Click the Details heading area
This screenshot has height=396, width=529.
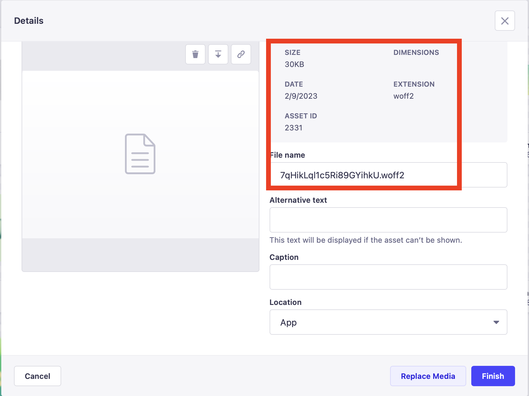tap(29, 20)
